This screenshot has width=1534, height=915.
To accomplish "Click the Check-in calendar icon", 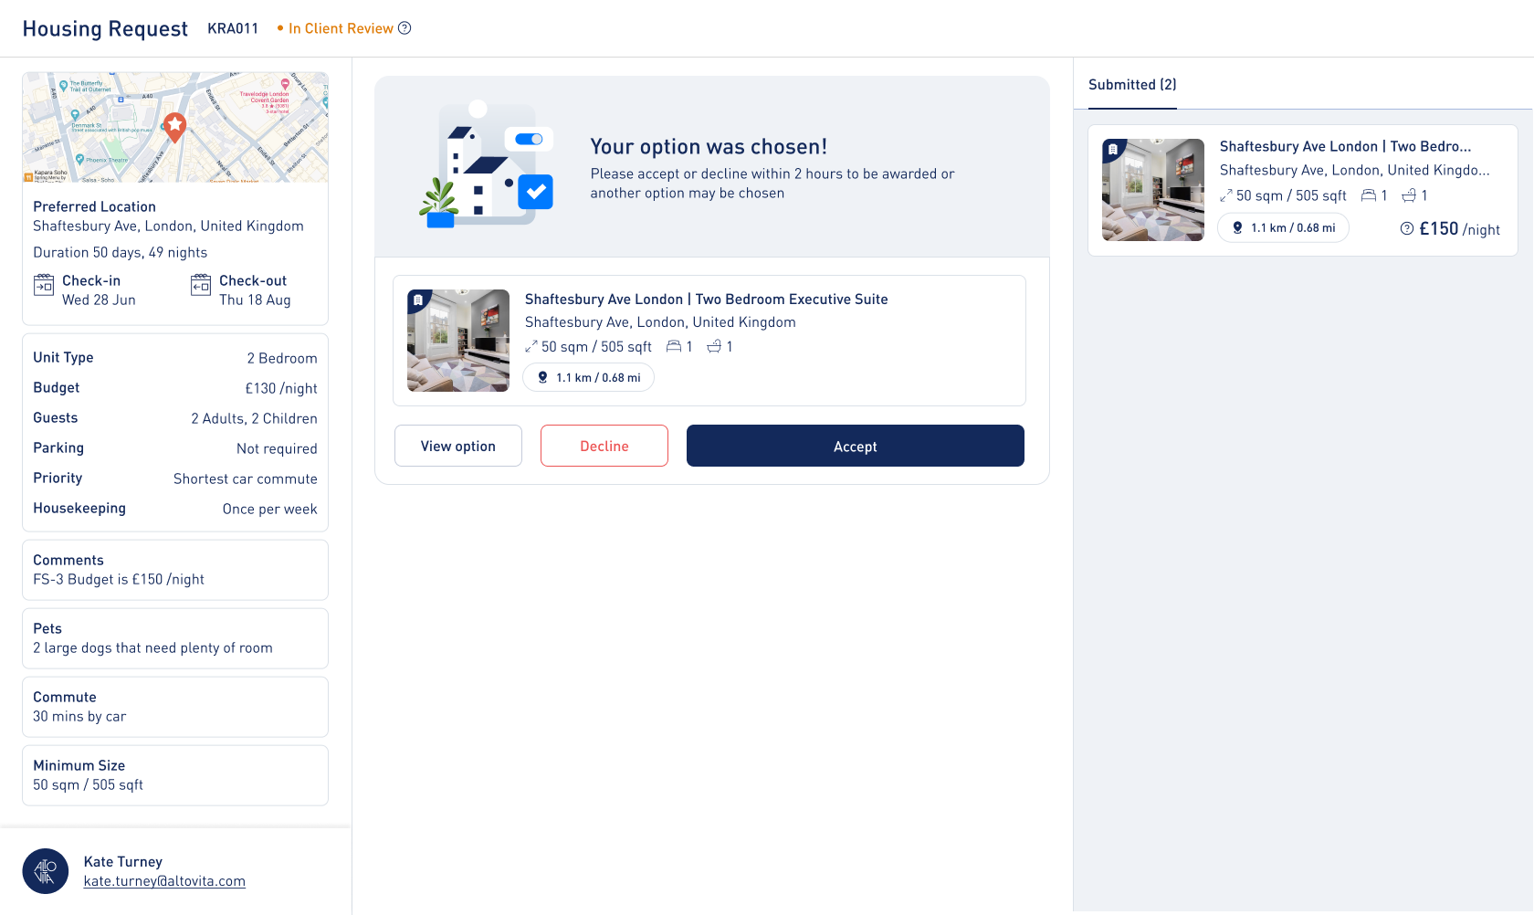I will pyautogui.click(x=44, y=285).
